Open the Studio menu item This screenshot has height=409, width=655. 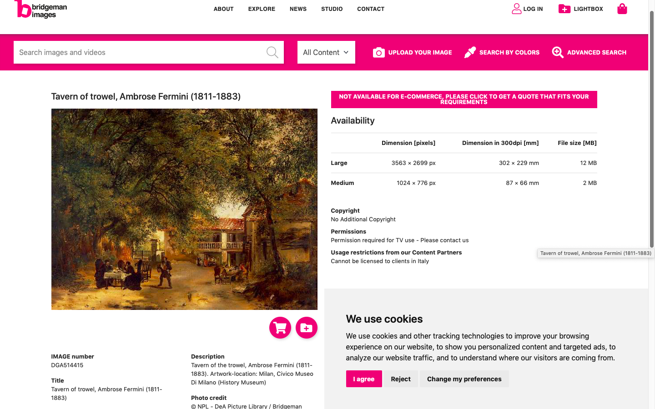point(332,9)
